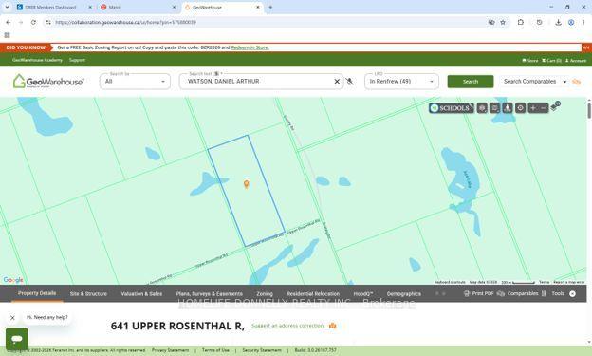
Task: Open the 'Search by' All dropdown
Action: tap(135, 82)
